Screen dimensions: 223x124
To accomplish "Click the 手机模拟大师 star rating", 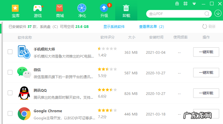I will [x=108, y=49].
